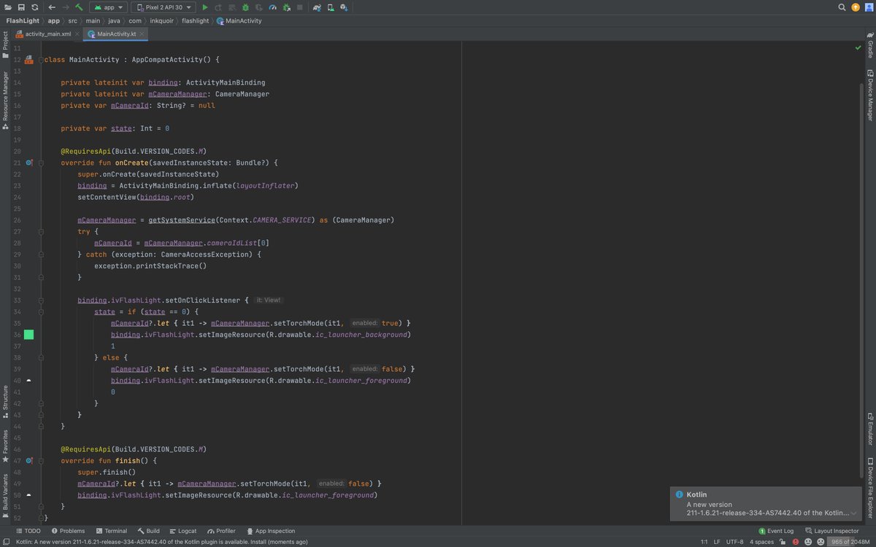Click the Search Everywhere magnifier icon
This screenshot has width=876, height=547.
click(842, 7)
